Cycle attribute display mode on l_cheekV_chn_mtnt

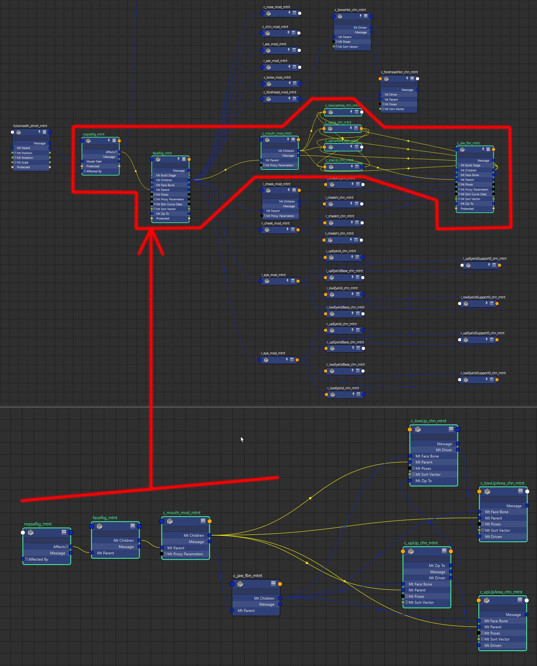(x=356, y=204)
